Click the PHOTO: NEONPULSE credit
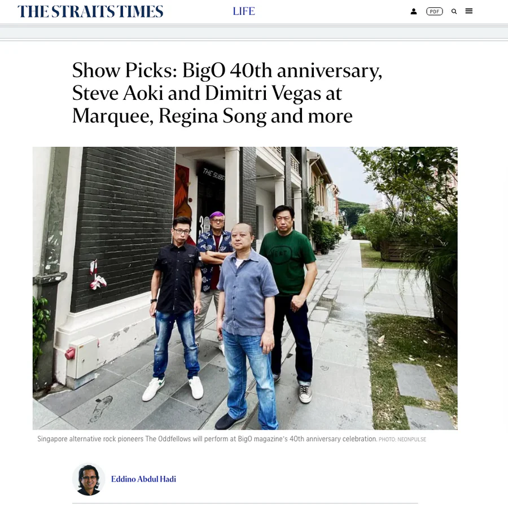This screenshot has width=508, height=508. click(402, 440)
